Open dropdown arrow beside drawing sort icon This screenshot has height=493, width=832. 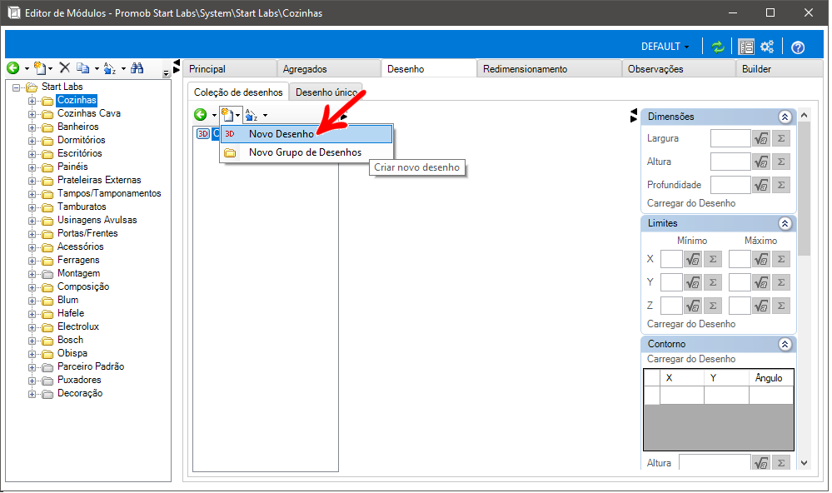pos(265,115)
